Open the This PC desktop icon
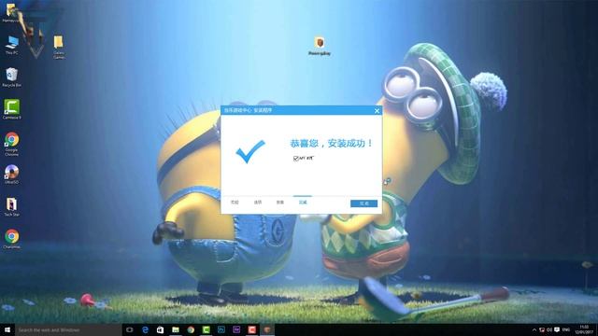Image resolution: width=598 pixels, height=336 pixels. coord(12,45)
